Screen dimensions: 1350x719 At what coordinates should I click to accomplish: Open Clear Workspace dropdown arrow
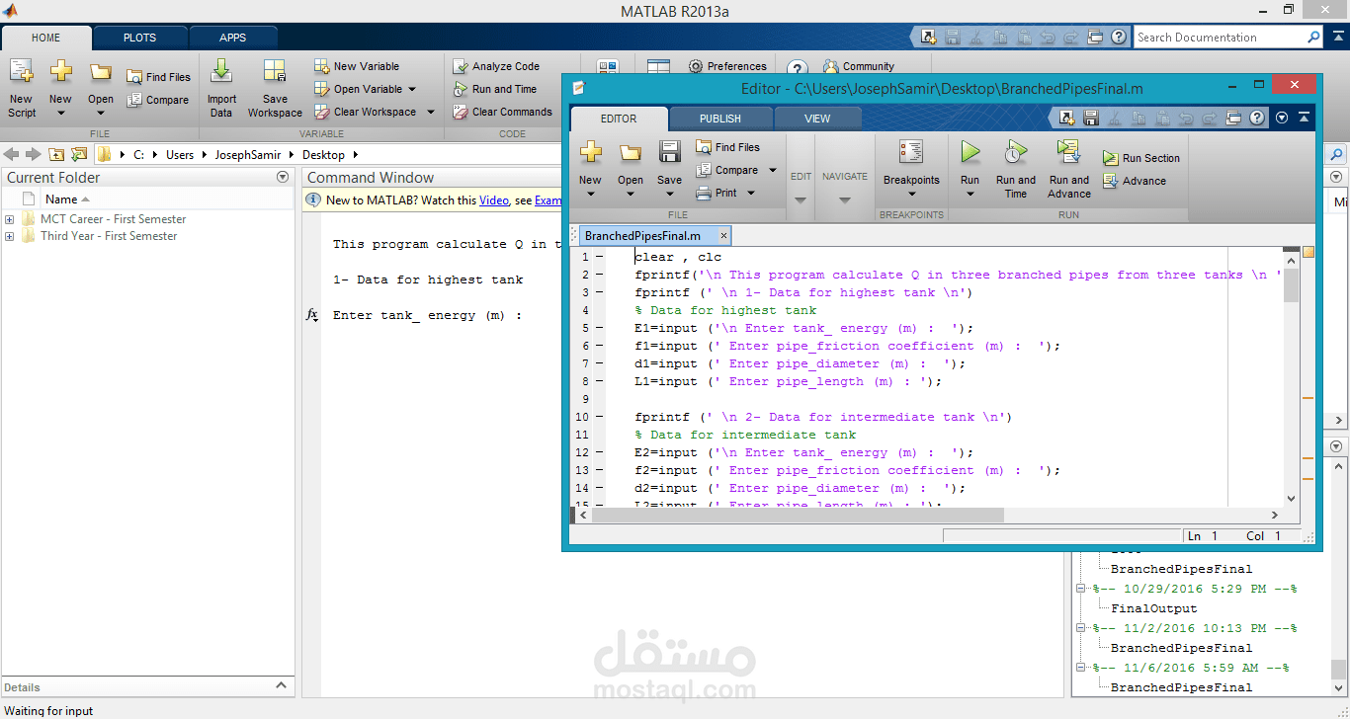point(430,112)
